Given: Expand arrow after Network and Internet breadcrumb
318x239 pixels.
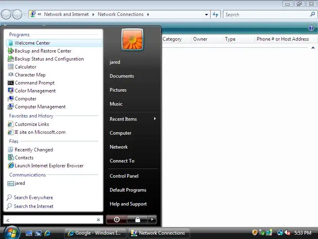Looking at the screenshot, I should click(x=93, y=14).
